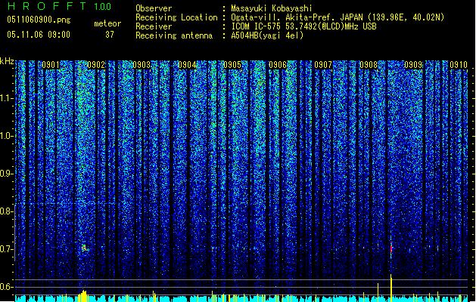This screenshot has width=476, height=302.
Task: Click the 0.8 kHz axis label
Action: pos(6,211)
